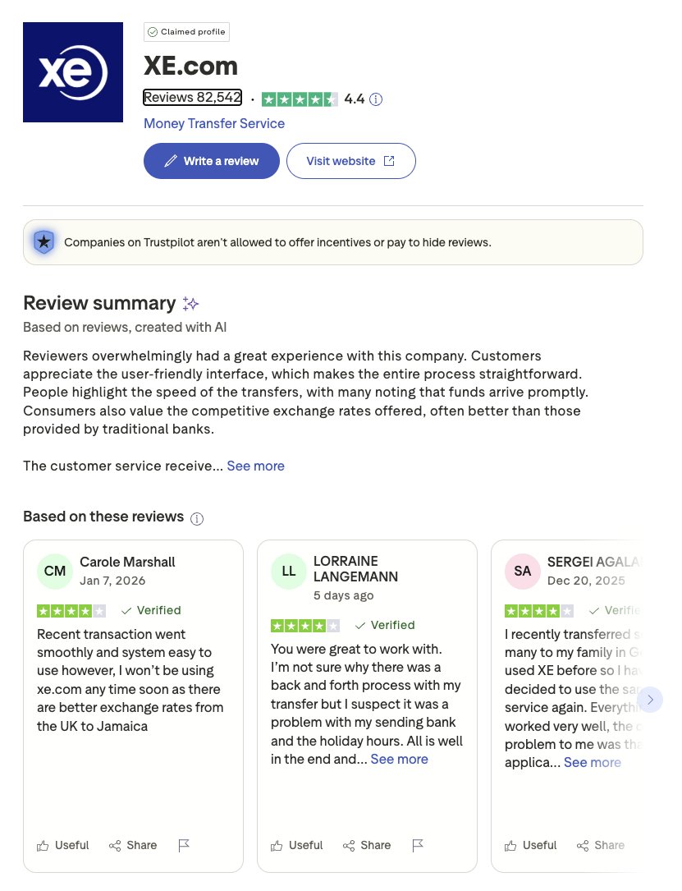Expand Lorraine Langemann's review with See more
The width and height of the screenshot is (682, 891).
point(400,759)
